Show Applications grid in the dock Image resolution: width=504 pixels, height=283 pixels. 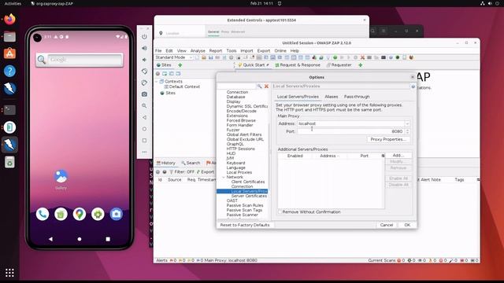(x=9, y=273)
